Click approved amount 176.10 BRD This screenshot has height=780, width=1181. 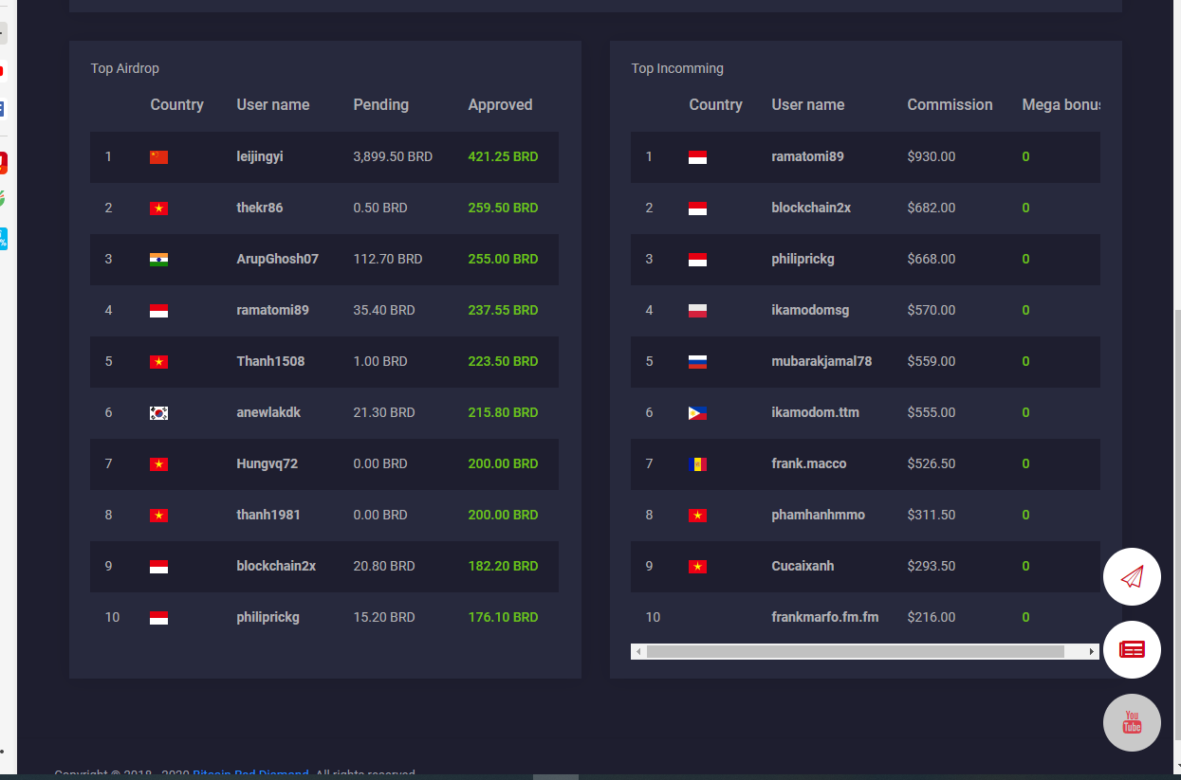coord(503,617)
